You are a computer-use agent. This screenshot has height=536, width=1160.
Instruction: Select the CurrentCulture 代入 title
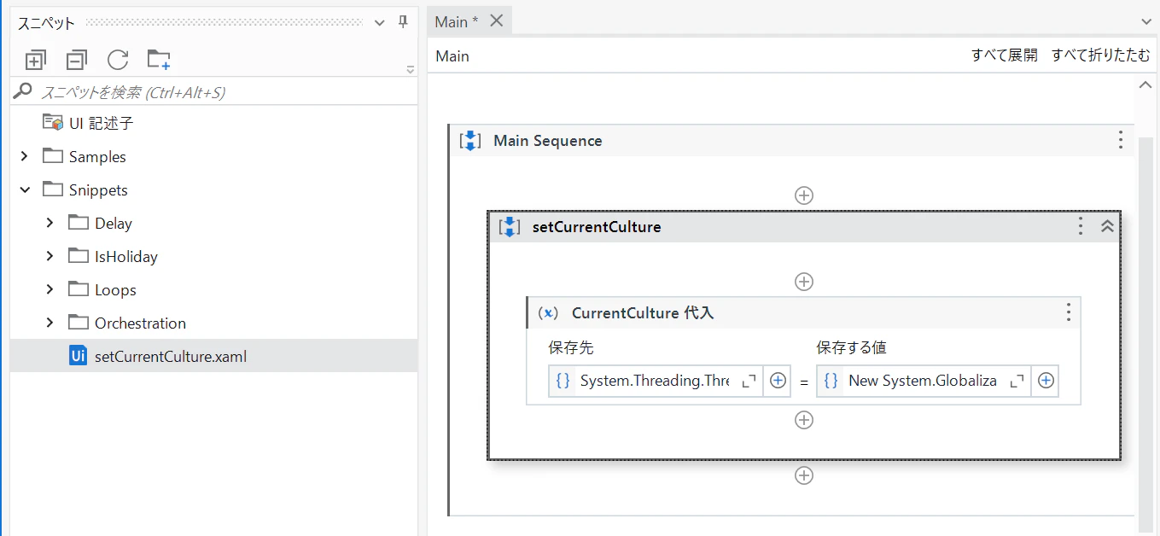(x=643, y=313)
